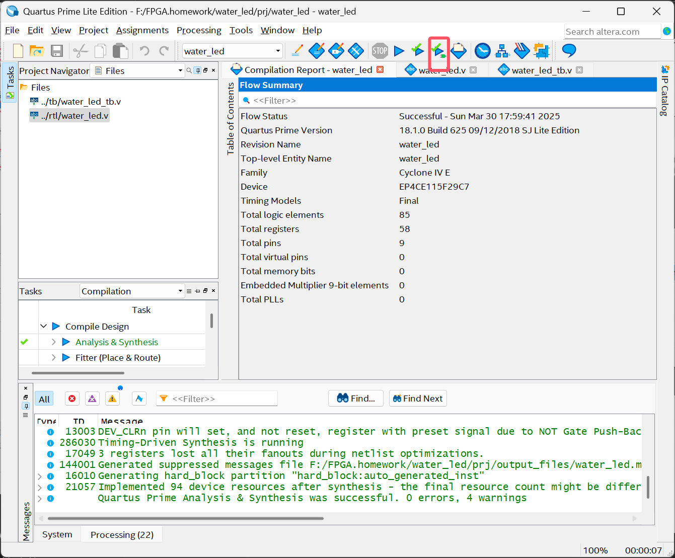675x558 pixels.
Task: Open the Programmer icon in toolbar
Action: [522, 50]
